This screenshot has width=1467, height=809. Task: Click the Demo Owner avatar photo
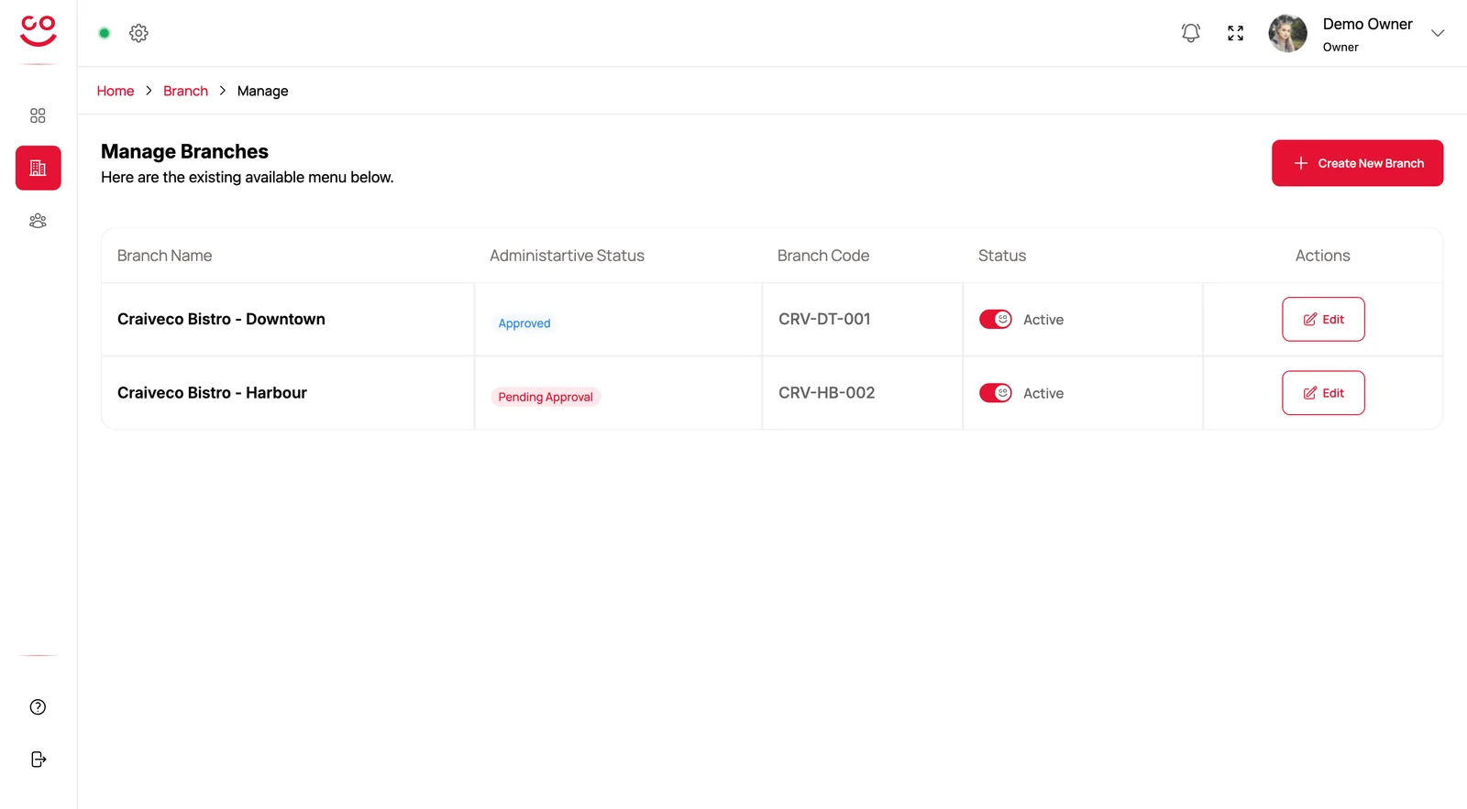pyautogui.click(x=1288, y=34)
